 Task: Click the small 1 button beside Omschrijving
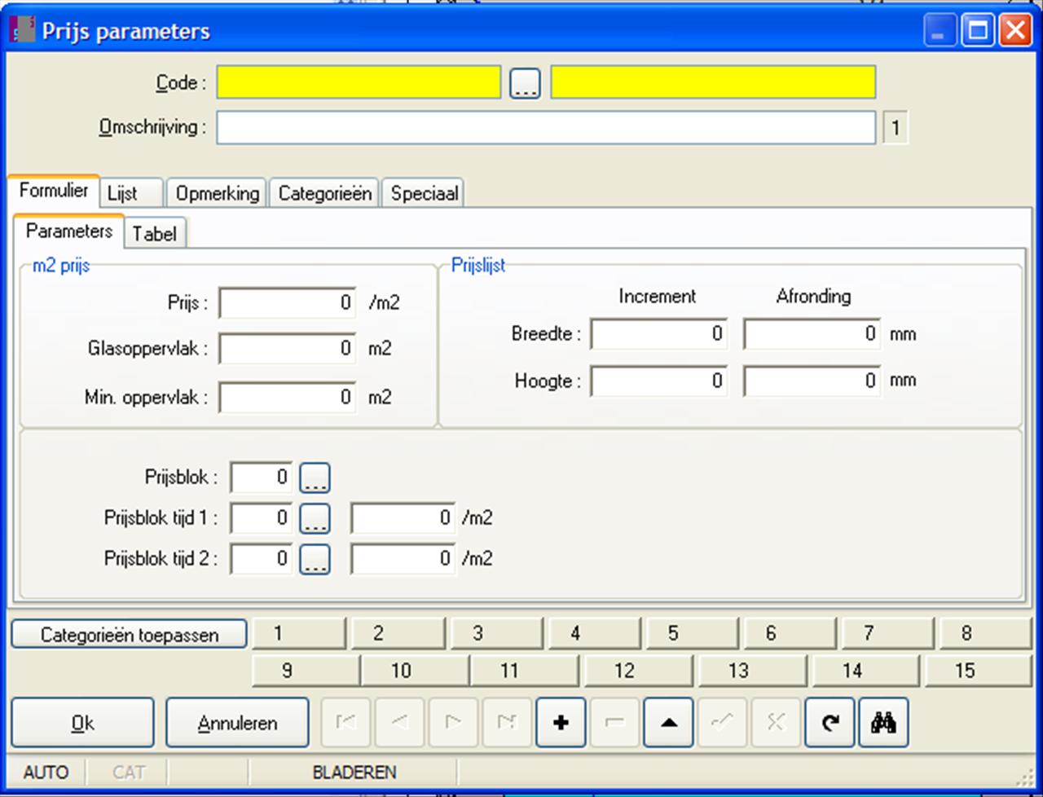[x=896, y=128]
